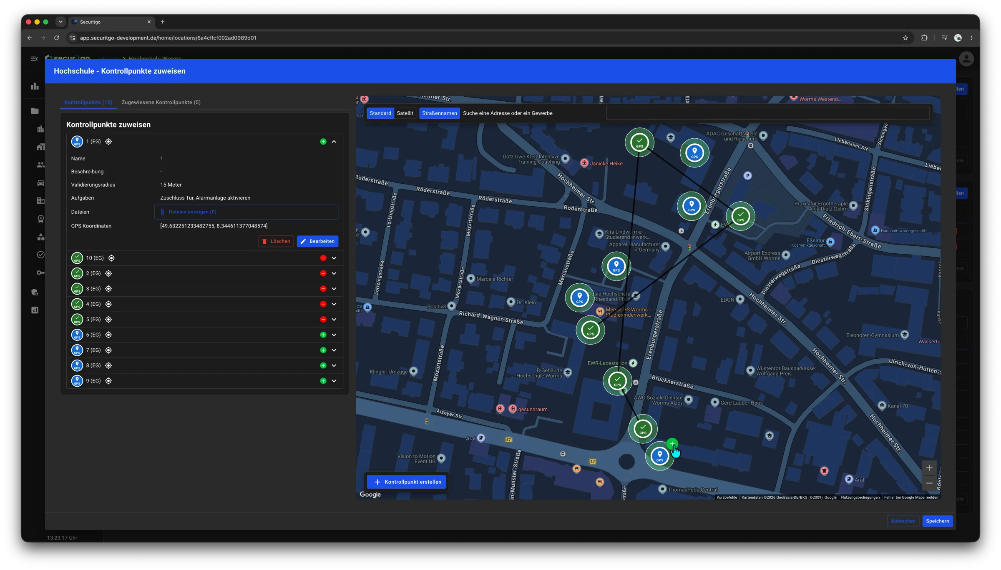Viewport: 1001px width, 570px height.
Task: Select Satellit map view
Action: (405, 113)
